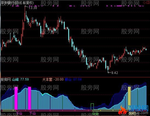Click the 9.42 low price label
This screenshot has width=150, height=116.
(x=115, y=73)
